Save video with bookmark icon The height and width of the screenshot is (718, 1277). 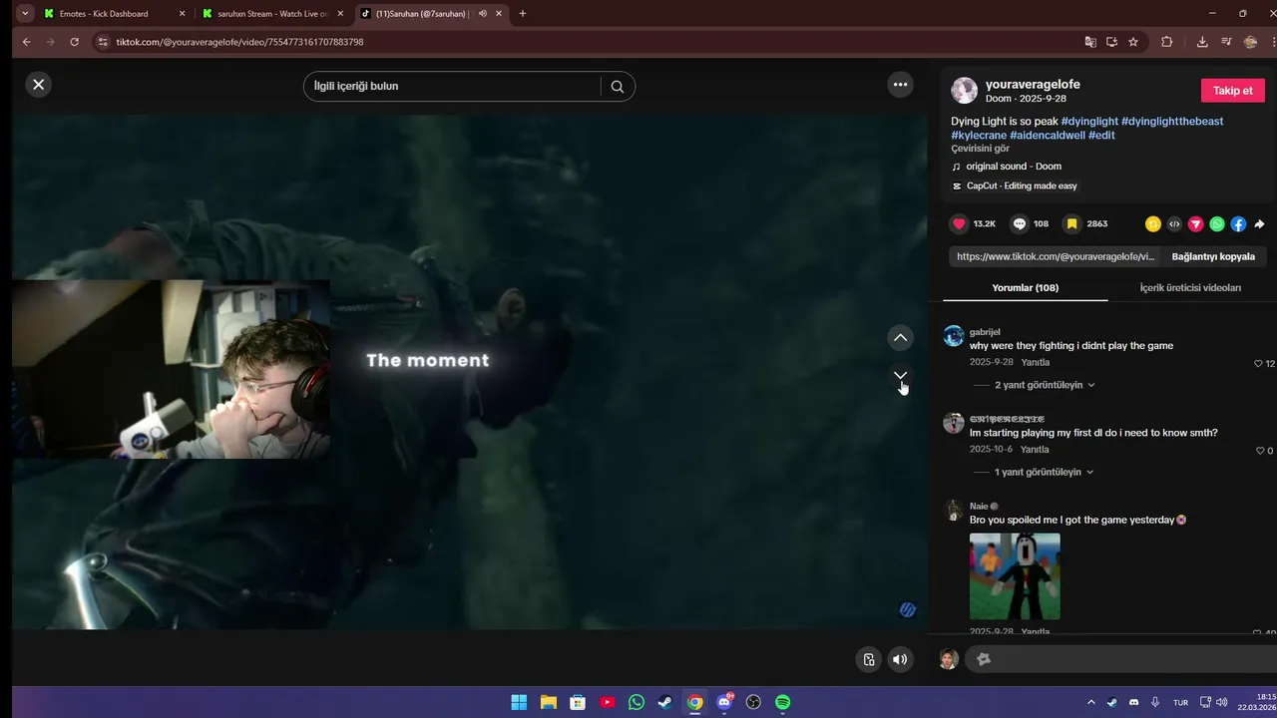[x=1072, y=224]
